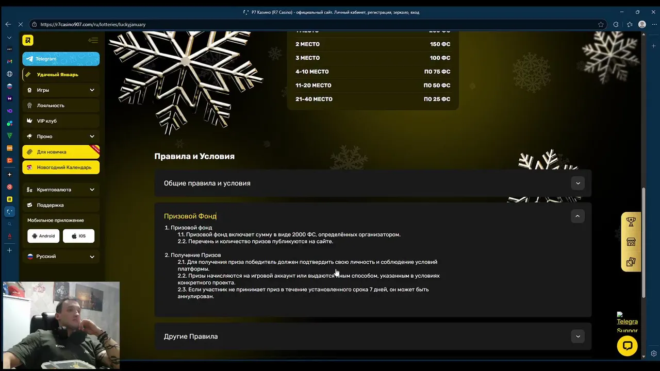This screenshot has width=660, height=371.
Task: Download the Android mobile app
Action: point(43,236)
